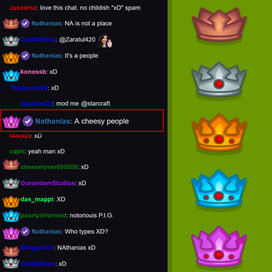Select the large gold crown badge
The image size is (272, 272).
pyautogui.click(x=219, y=132)
